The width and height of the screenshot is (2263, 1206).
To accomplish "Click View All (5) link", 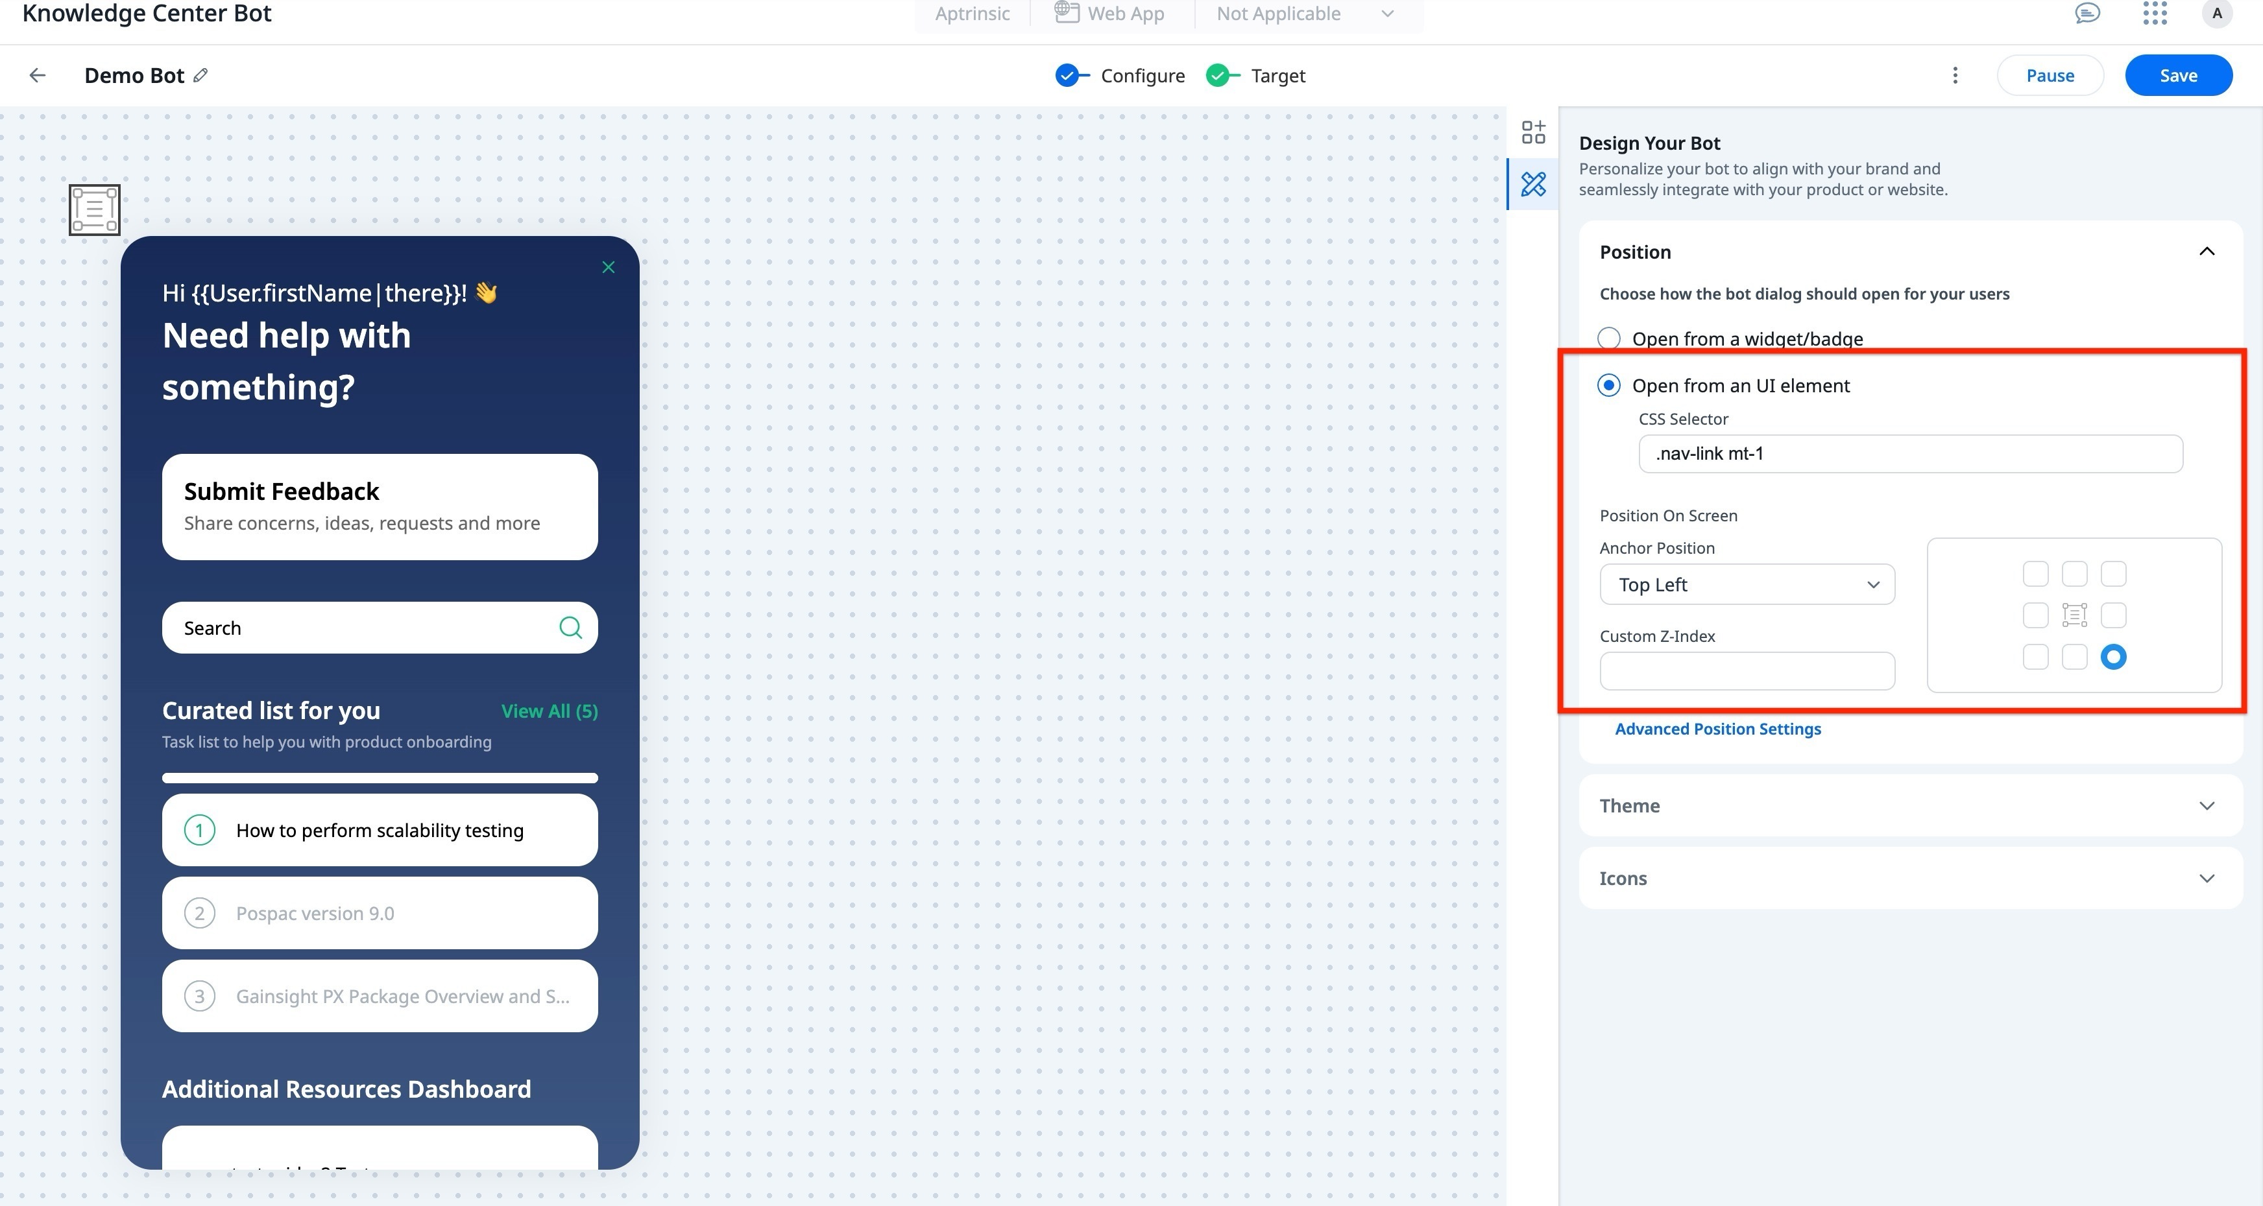I will pos(549,711).
